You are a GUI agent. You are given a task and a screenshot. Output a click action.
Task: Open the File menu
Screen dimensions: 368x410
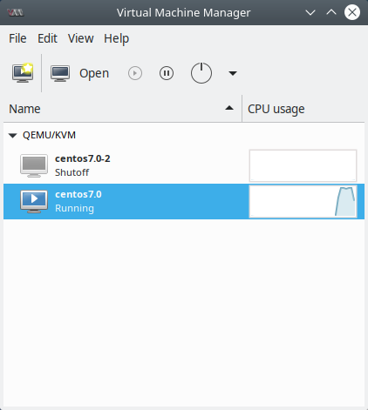point(17,38)
